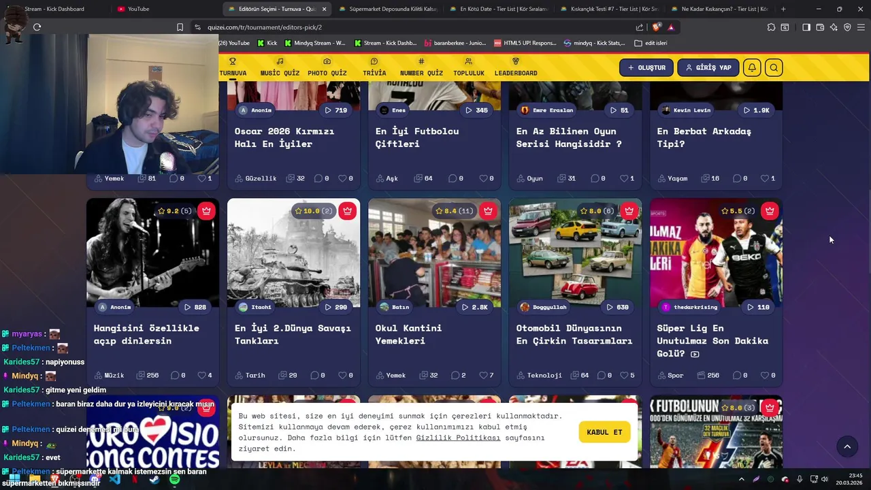Open the notifications bell icon

tap(753, 67)
